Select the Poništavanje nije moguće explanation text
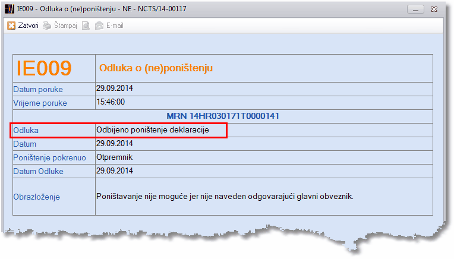The width and height of the screenshot is (454, 259). [225, 197]
